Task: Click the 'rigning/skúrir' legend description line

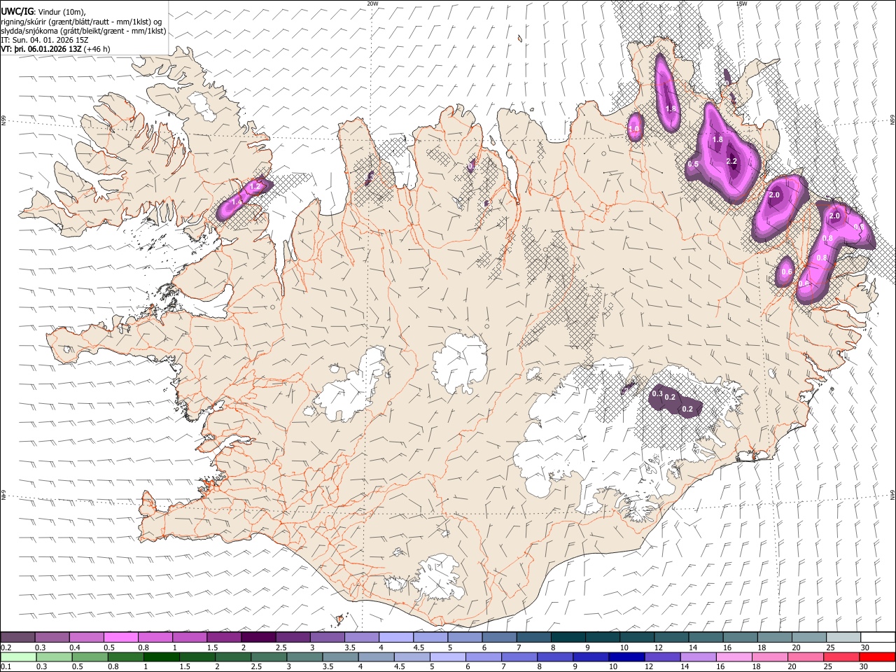Action: tap(81, 22)
